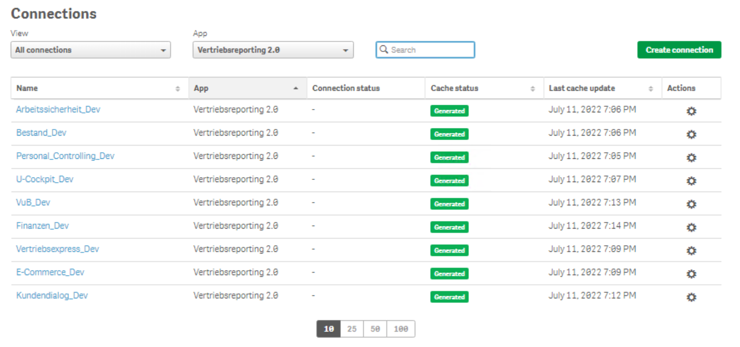Open Arbeitssicherheit_Dev connection link
Image resolution: width=740 pixels, height=347 pixels.
[x=58, y=110]
